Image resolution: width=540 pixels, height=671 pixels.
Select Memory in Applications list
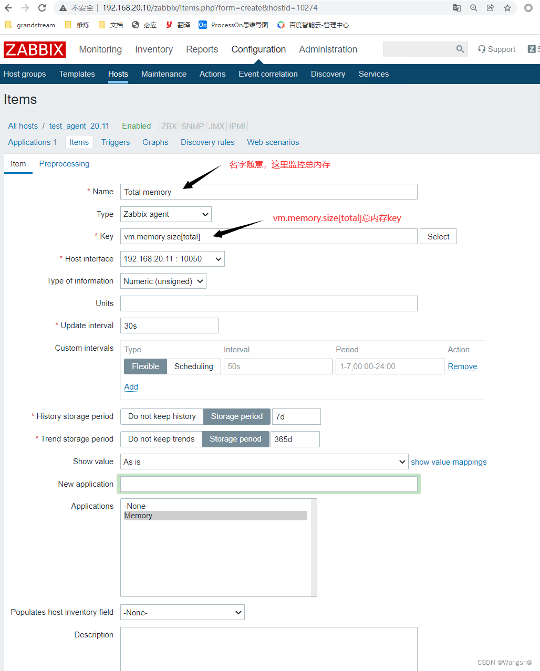click(x=215, y=516)
